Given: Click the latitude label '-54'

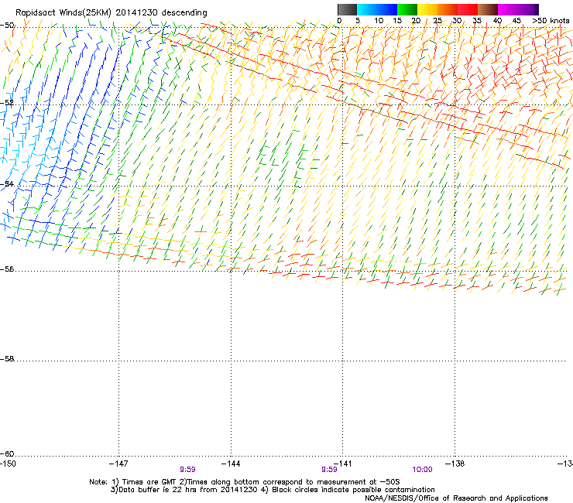Looking at the screenshot, I should [x=7, y=183].
